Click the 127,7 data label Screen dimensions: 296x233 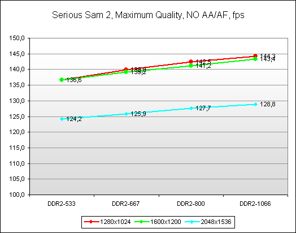pos(203,108)
